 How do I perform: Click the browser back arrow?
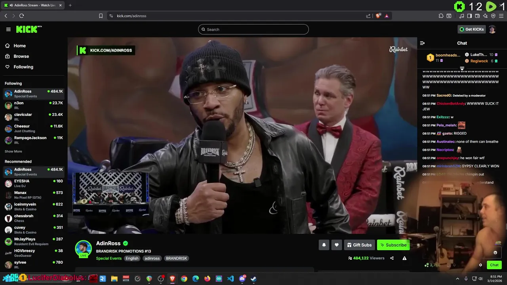pyautogui.click(x=6, y=16)
